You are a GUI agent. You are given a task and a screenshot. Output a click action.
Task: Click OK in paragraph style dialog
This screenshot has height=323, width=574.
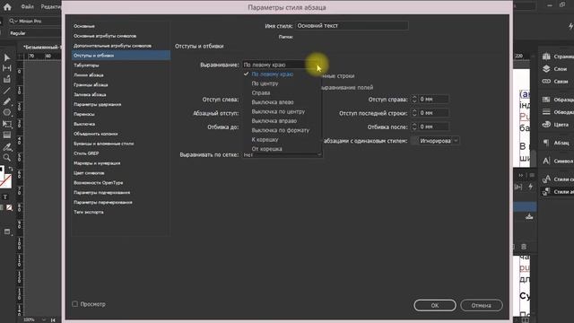tap(435, 305)
